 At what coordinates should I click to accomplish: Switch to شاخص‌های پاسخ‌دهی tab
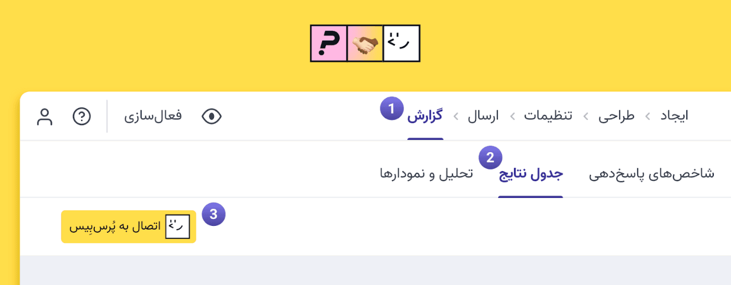point(651,174)
